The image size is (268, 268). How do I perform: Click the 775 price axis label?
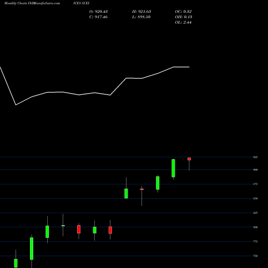pos(255,242)
